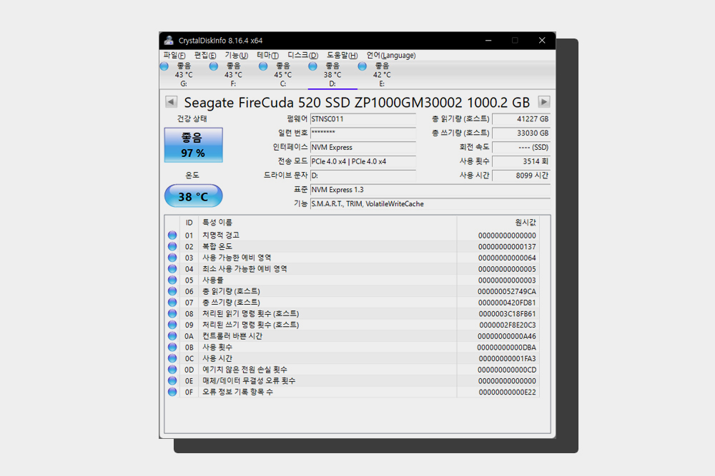This screenshot has height=476, width=715.
Task: Click interface field NVM Express
Action: click(x=363, y=148)
